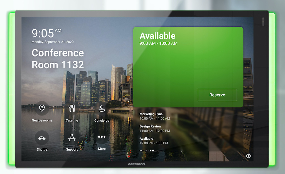Screen dimensions: 285x174
Task: Select the Concierge bell icon
Action: click(x=102, y=108)
